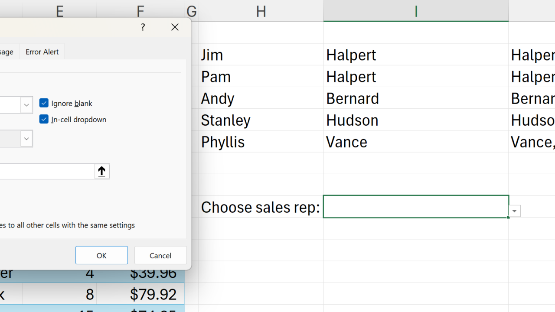Close the Data Validation dialog
Image resolution: width=555 pixels, height=312 pixels.
click(175, 27)
